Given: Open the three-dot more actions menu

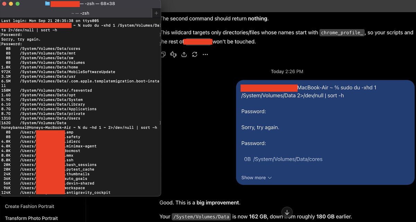Looking at the screenshot, I should (x=205, y=55).
